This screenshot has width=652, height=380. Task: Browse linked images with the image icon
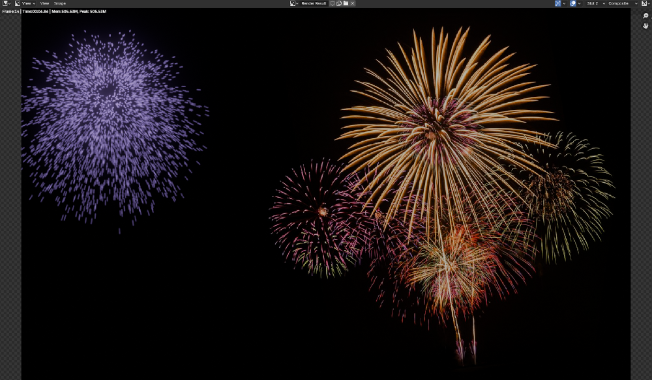[294, 3]
